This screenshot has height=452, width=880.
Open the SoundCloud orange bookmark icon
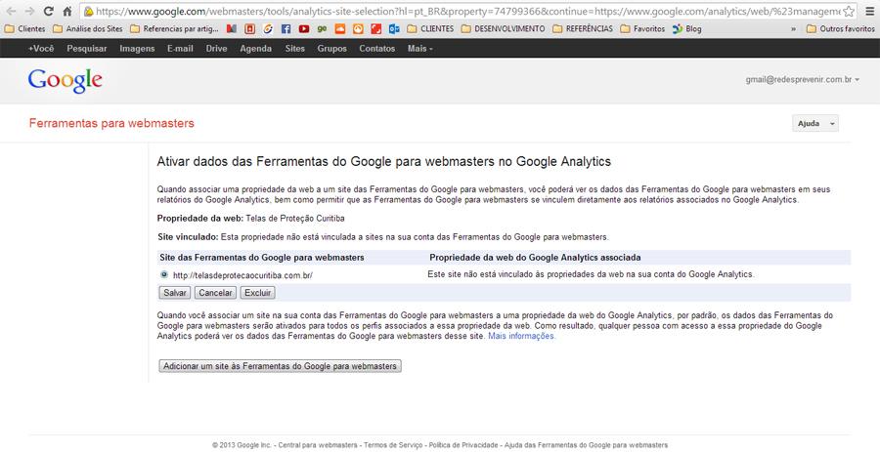[x=340, y=28]
